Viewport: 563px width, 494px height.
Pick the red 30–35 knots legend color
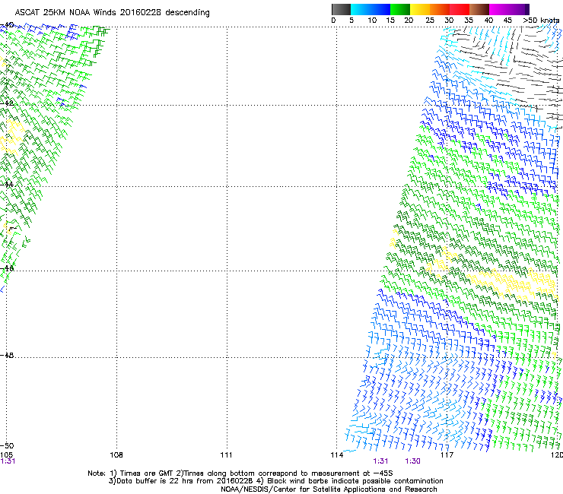click(460, 9)
